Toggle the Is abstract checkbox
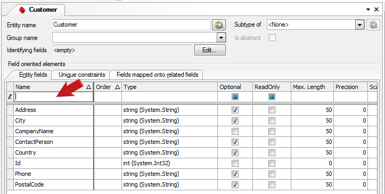Viewport: 385px width, 194px height. click(272, 38)
